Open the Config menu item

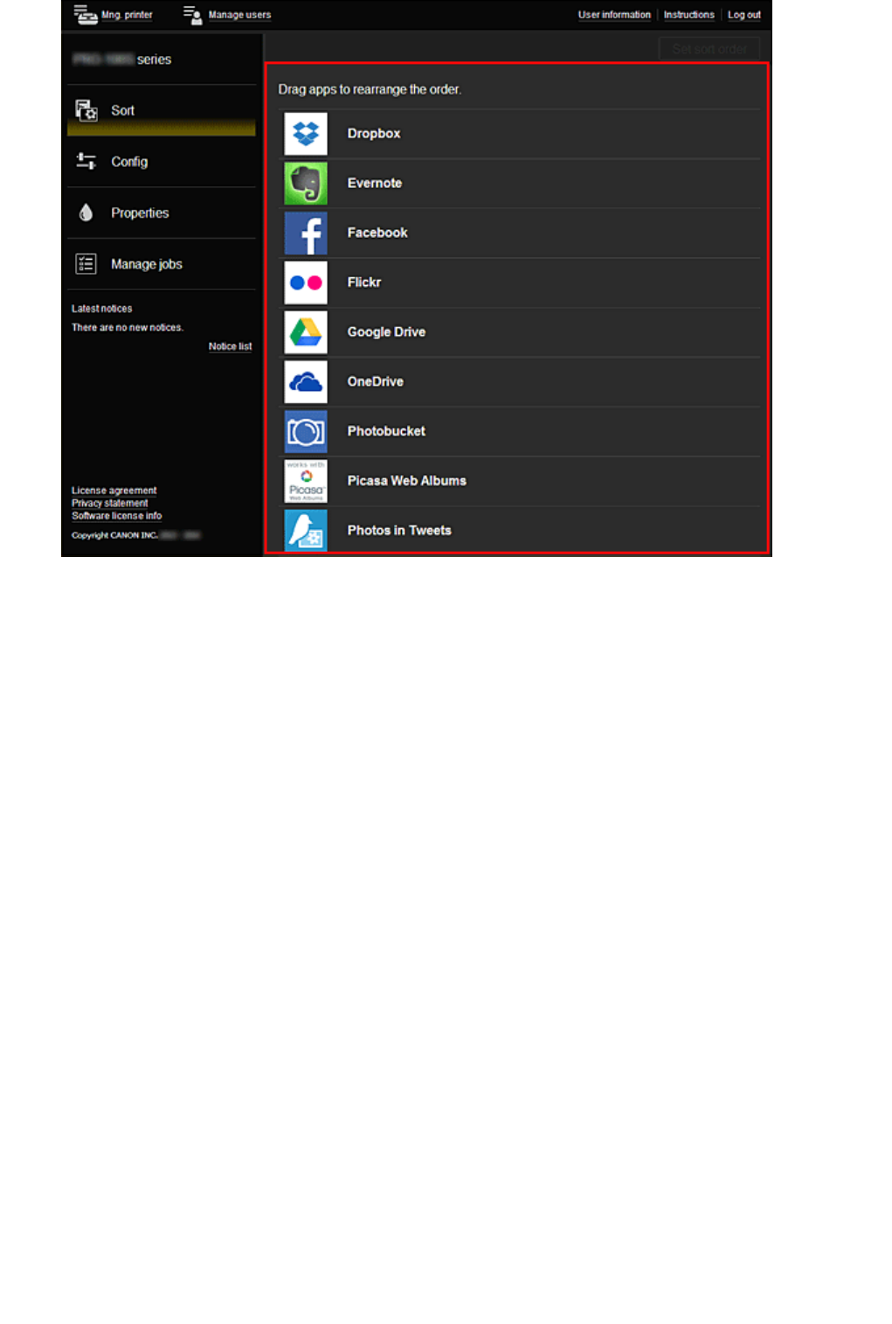pos(162,162)
